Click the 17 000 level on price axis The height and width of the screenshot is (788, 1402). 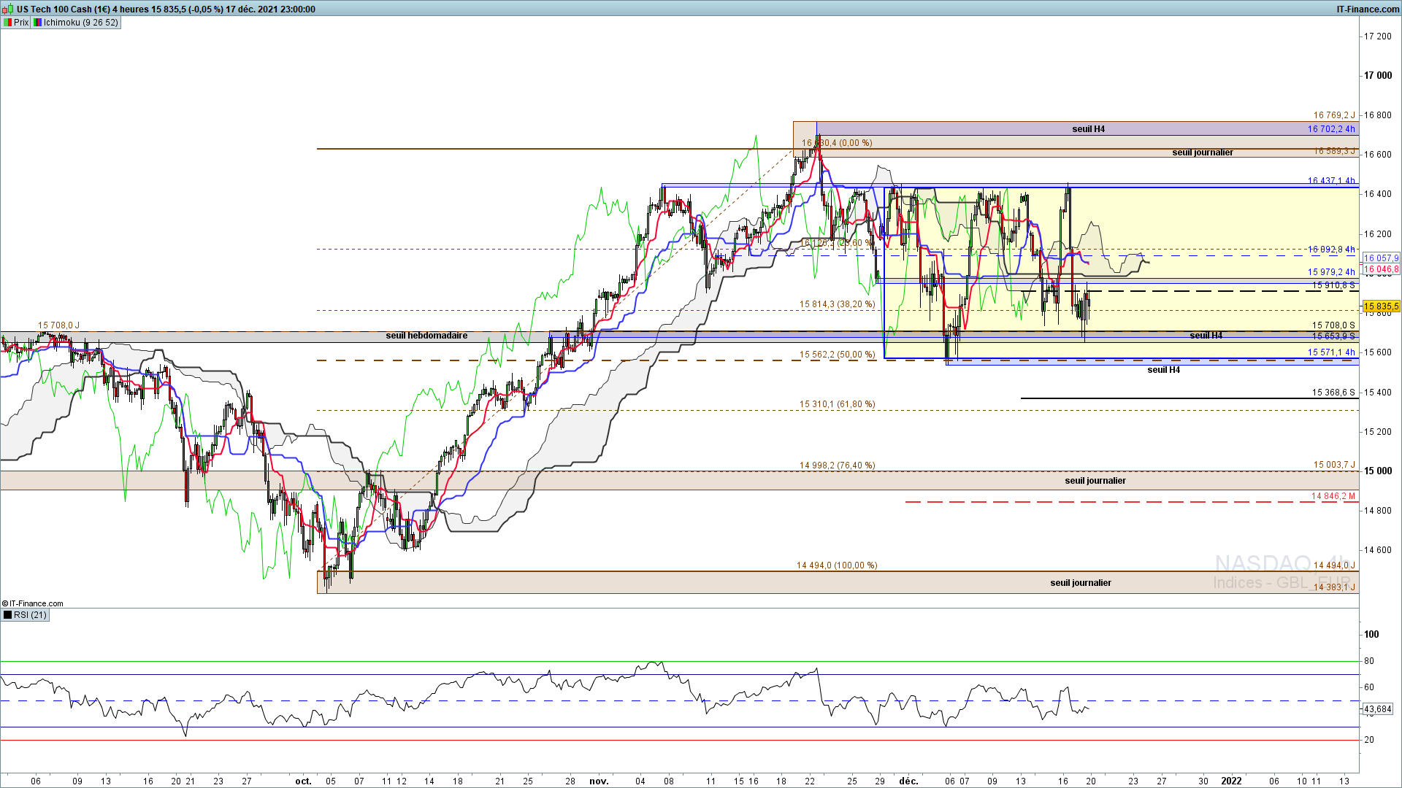click(x=1378, y=76)
